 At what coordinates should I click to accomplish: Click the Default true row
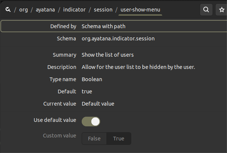[x=87, y=91]
